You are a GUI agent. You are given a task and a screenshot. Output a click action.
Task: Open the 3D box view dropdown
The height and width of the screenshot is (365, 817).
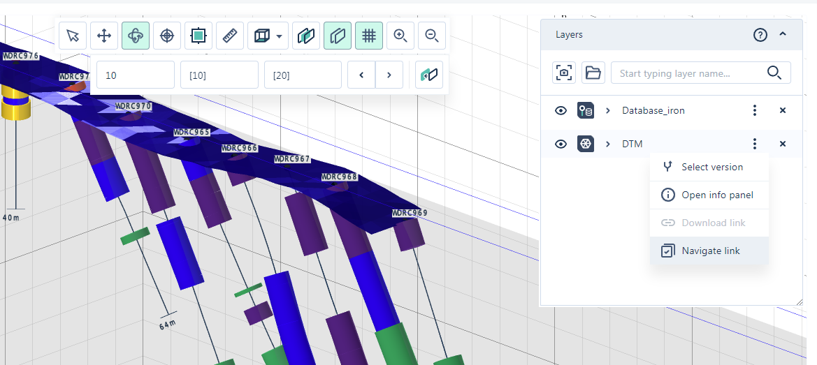pyautogui.click(x=268, y=36)
